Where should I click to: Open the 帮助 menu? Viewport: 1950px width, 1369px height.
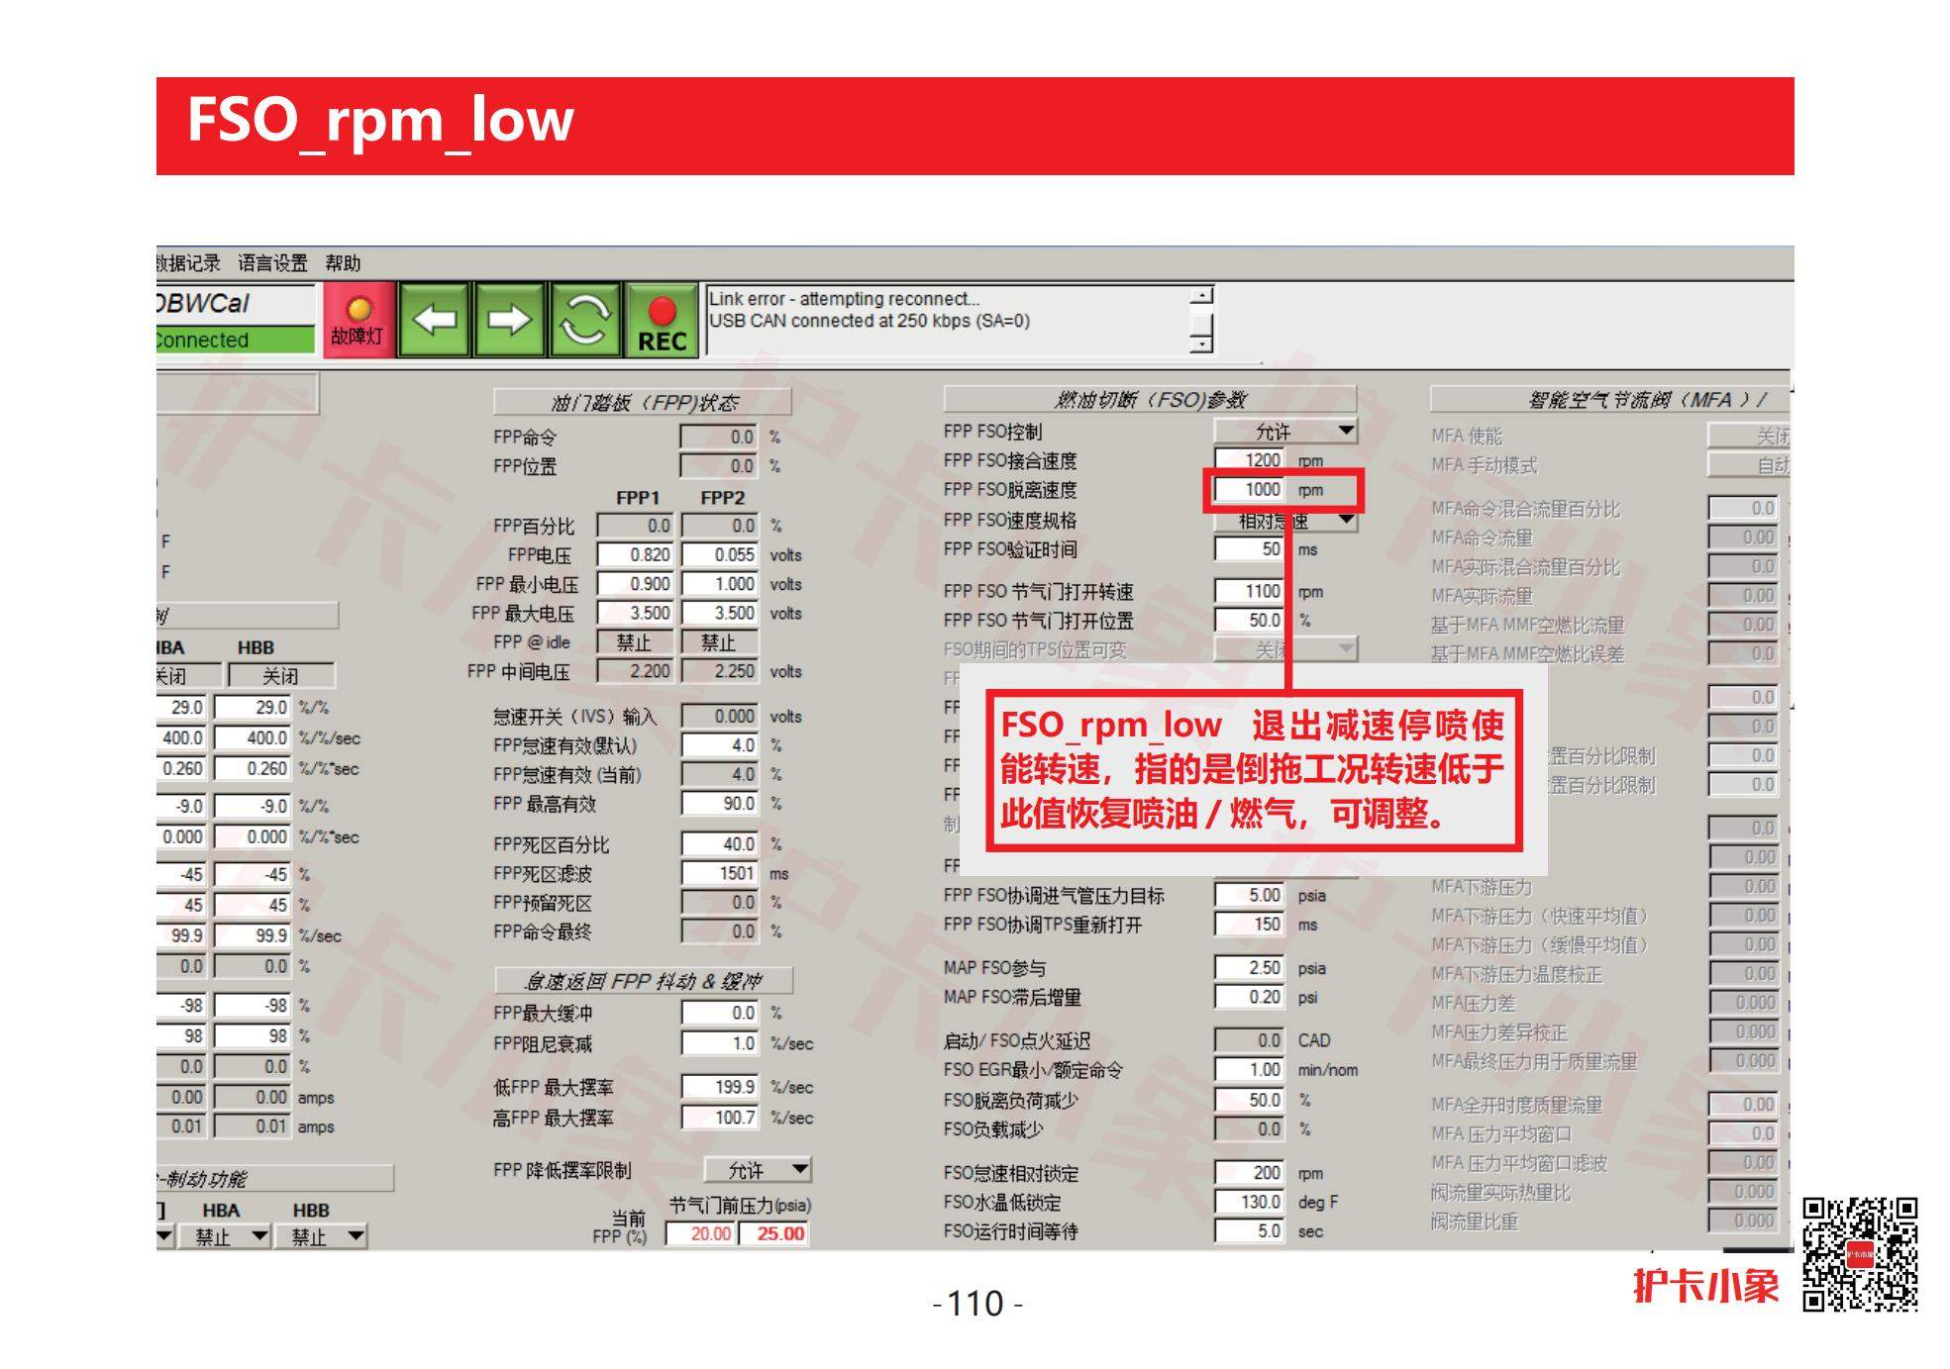click(x=343, y=262)
